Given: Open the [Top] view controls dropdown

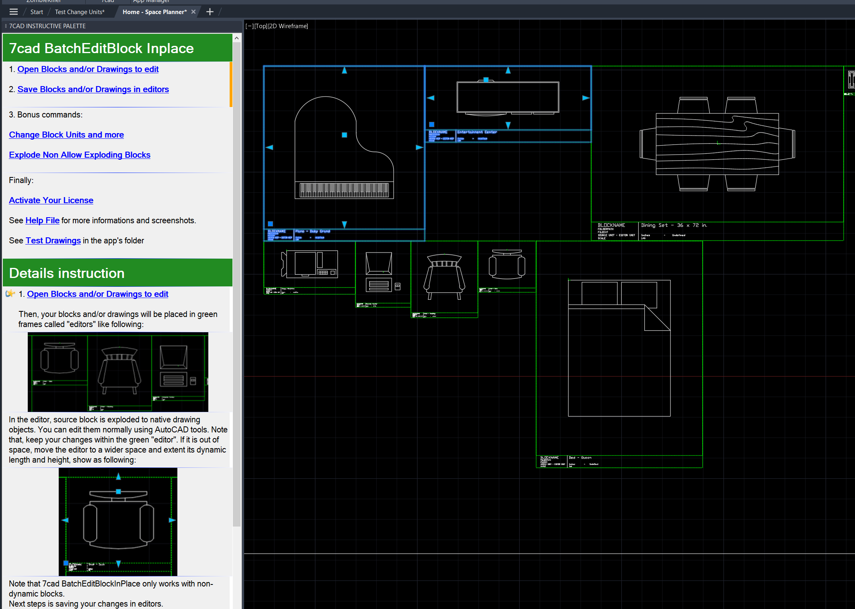Looking at the screenshot, I should pyautogui.click(x=261, y=26).
